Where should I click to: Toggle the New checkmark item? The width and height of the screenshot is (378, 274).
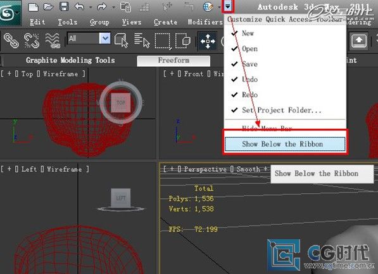click(285, 33)
